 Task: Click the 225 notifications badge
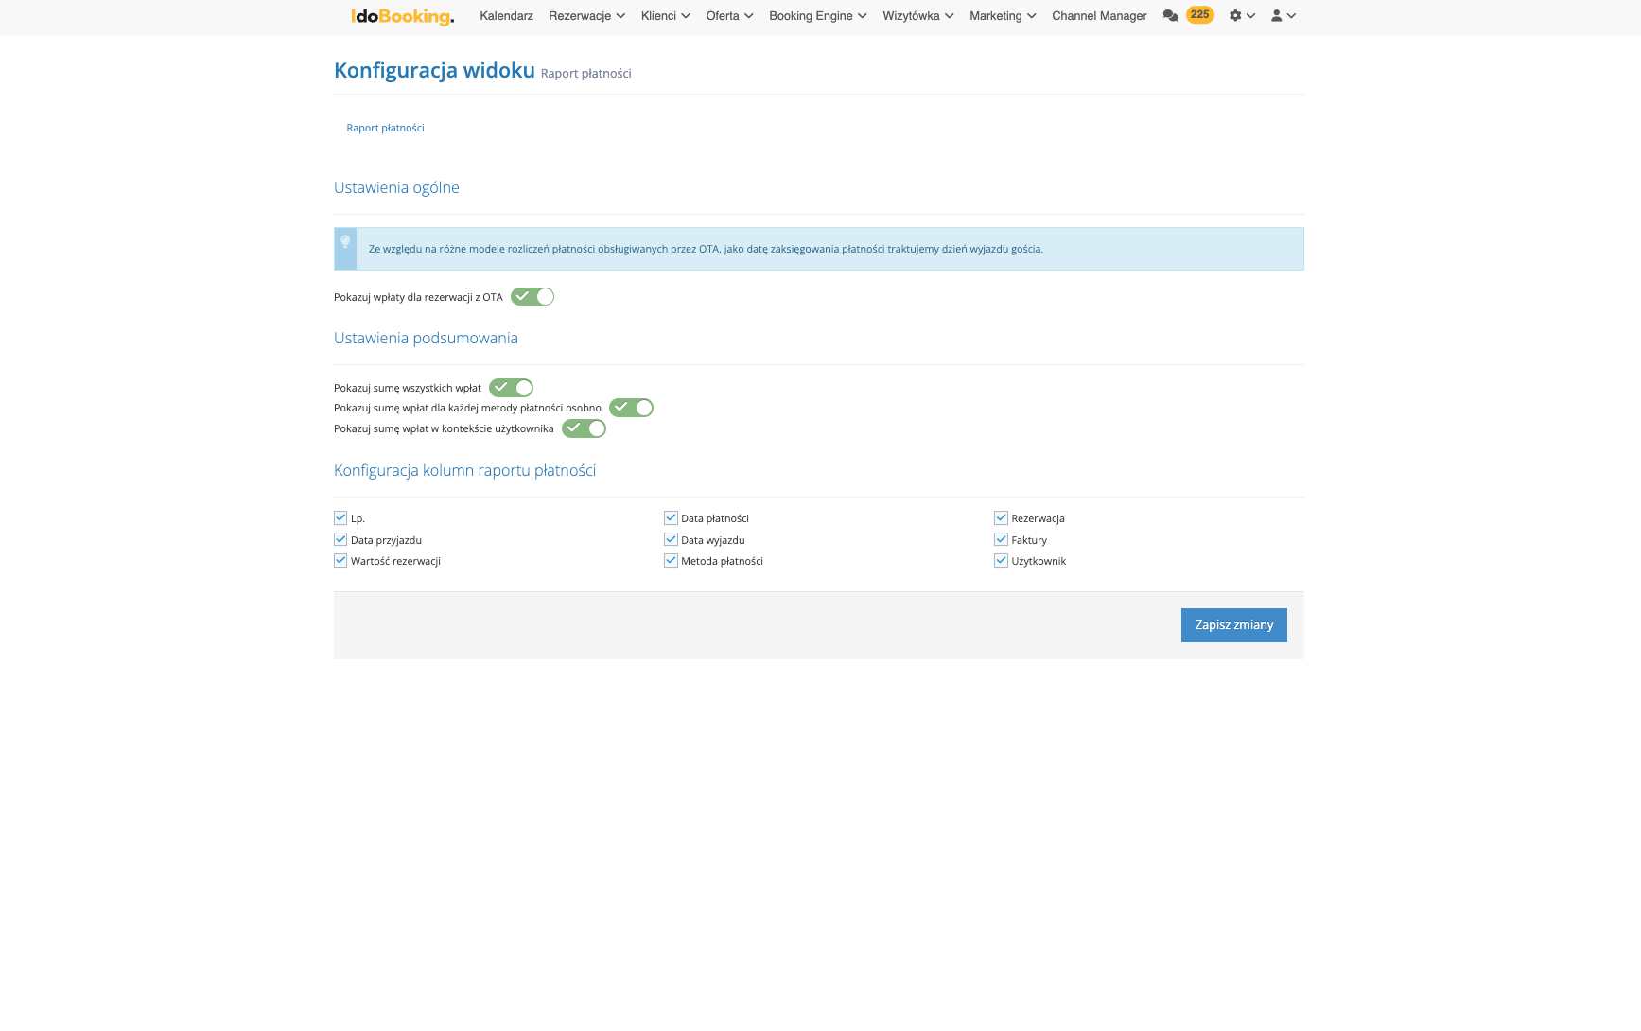(1199, 15)
